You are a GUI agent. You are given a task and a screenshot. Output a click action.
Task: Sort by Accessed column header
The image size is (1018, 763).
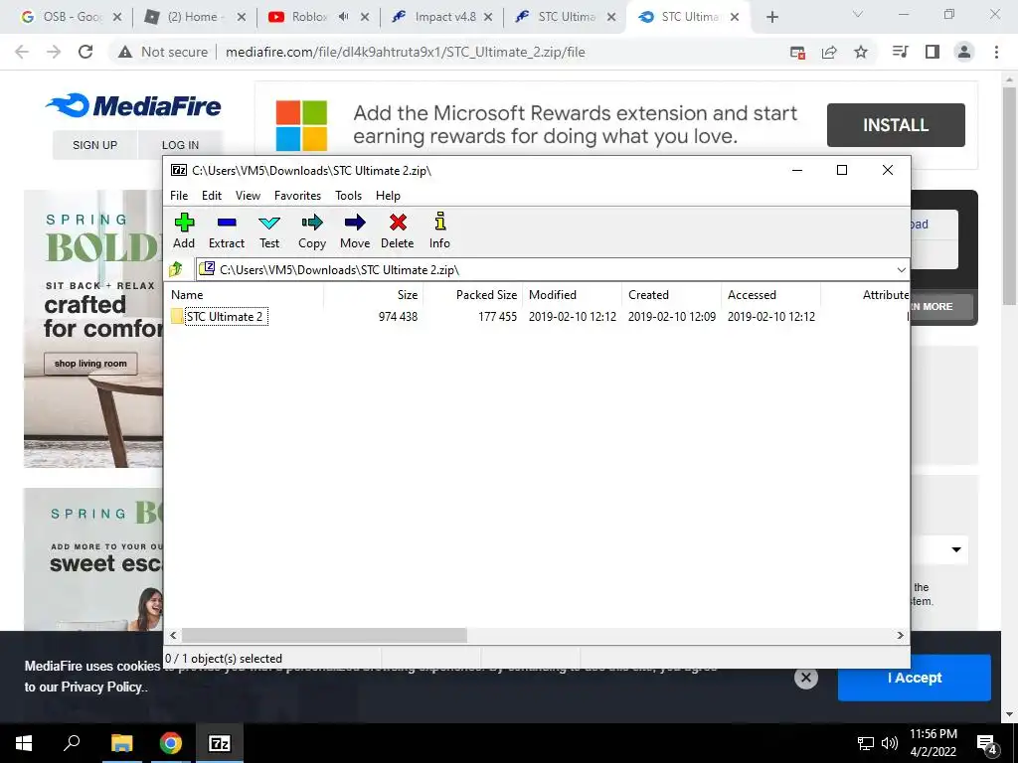point(771,294)
